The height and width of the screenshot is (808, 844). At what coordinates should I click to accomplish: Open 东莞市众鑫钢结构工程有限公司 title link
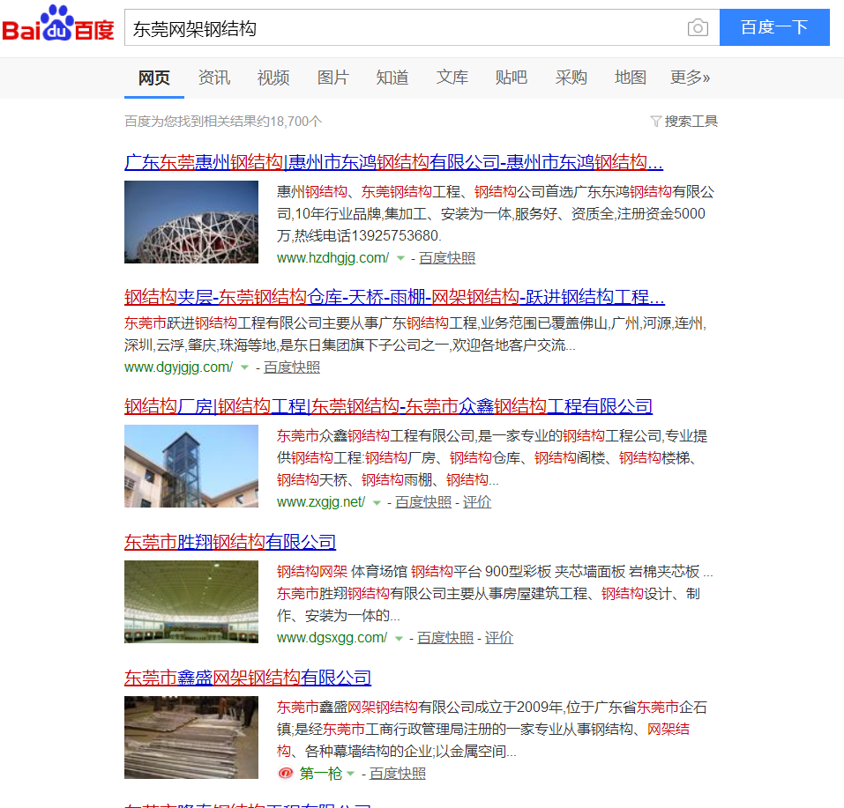(x=388, y=406)
